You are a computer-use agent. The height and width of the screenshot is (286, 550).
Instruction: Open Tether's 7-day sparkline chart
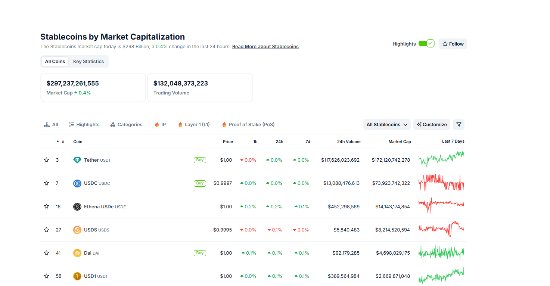click(441, 159)
